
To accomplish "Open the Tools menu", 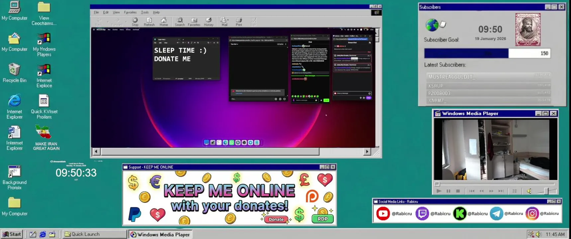I will 145,12.
